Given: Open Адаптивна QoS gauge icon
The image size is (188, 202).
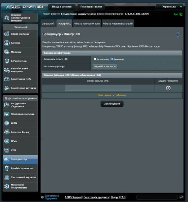Looking at the screenshot, I should [7, 79].
